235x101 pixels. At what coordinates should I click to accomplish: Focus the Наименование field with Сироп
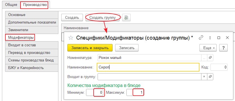pos(148,67)
